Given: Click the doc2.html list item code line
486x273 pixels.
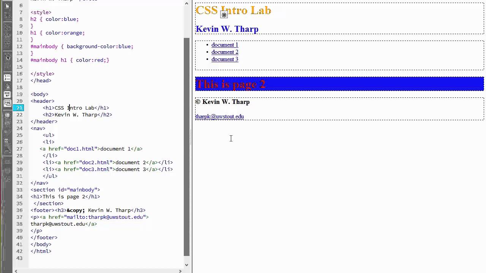Looking at the screenshot, I should (108, 162).
